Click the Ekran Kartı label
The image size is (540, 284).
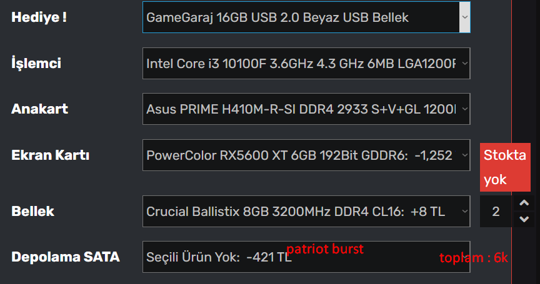[x=50, y=155]
